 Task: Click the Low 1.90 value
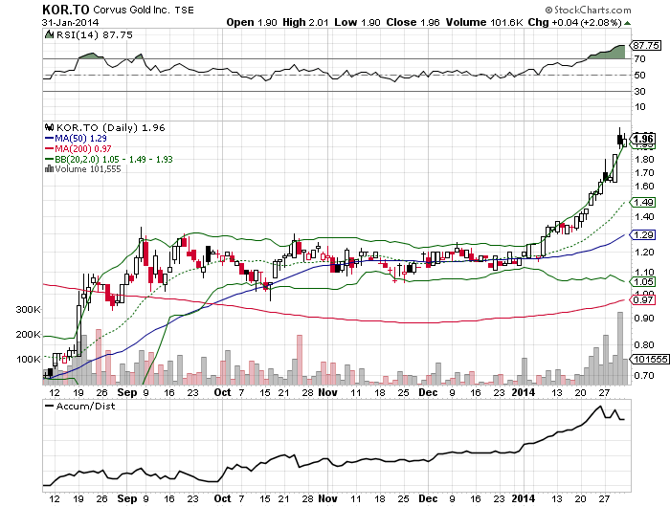[x=357, y=23]
